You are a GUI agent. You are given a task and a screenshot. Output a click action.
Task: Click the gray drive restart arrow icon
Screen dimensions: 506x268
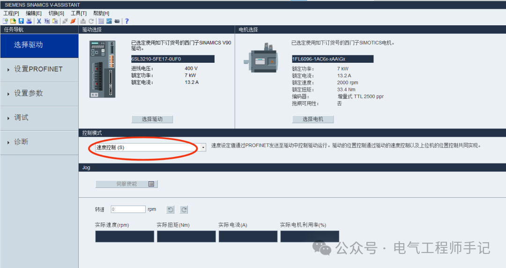click(x=91, y=21)
